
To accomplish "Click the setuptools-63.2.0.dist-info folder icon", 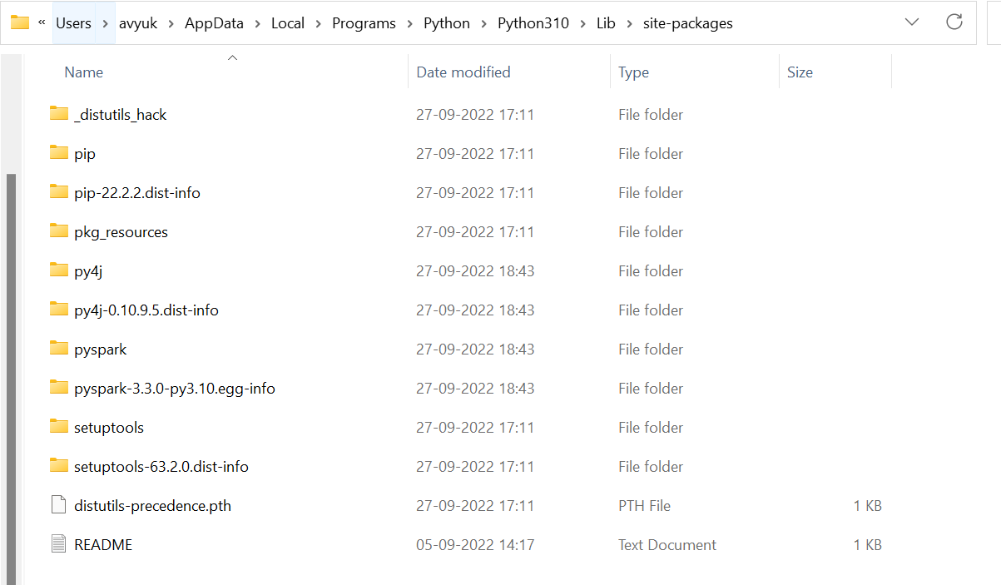I will 58,465.
